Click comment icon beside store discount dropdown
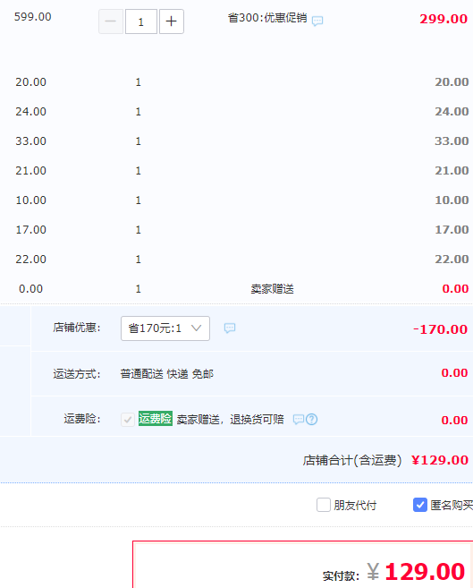The image size is (473, 588). pos(230,328)
